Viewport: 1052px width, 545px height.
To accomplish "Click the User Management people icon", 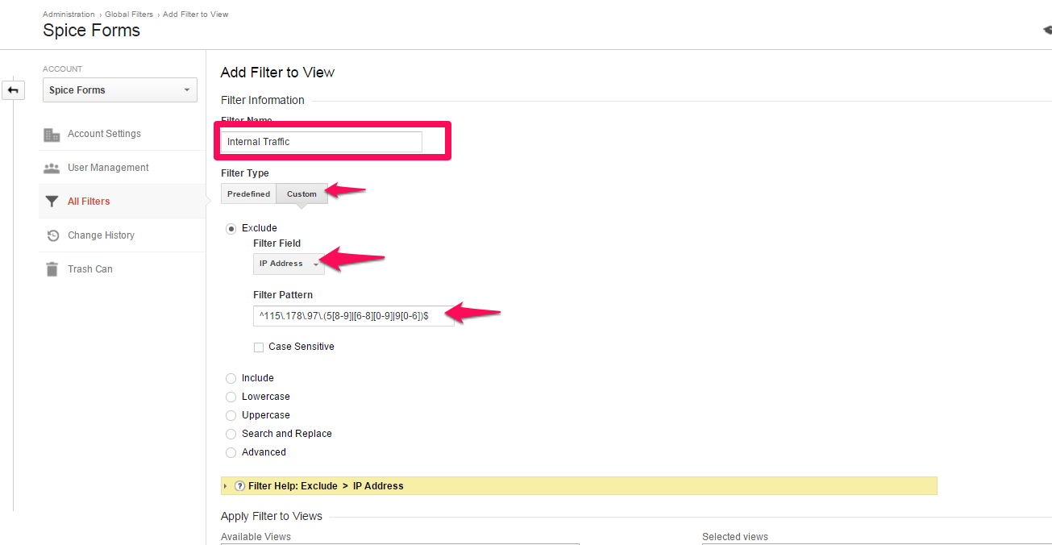I will point(52,168).
